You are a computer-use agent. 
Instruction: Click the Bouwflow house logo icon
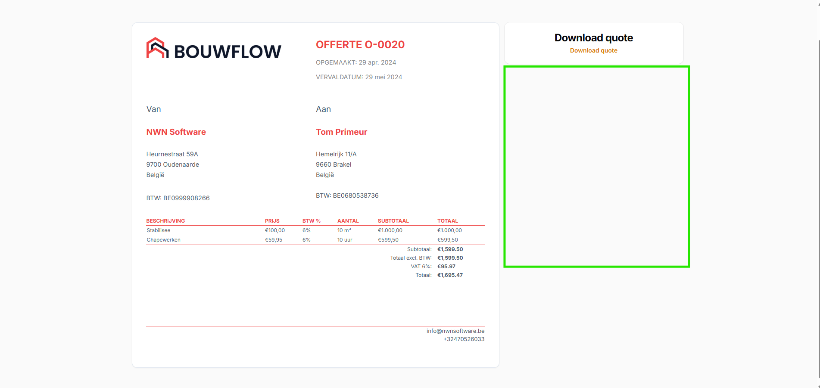(x=157, y=48)
